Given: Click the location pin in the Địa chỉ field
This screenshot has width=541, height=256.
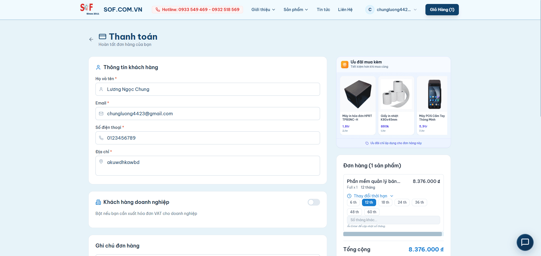Looking at the screenshot, I should (101, 162).
